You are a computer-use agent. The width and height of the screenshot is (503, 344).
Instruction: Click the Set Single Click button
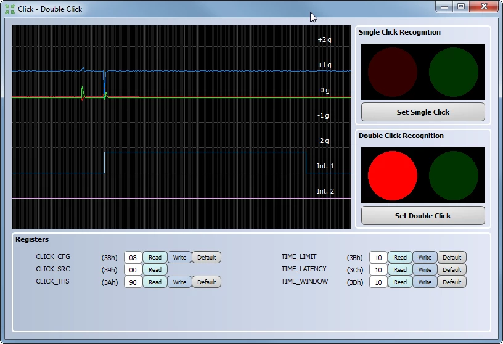coord(423,112)
